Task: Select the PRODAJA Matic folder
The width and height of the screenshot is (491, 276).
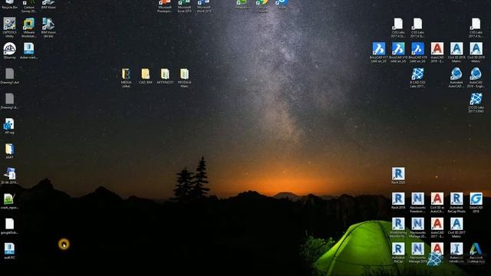Action: tap(184, 78)
